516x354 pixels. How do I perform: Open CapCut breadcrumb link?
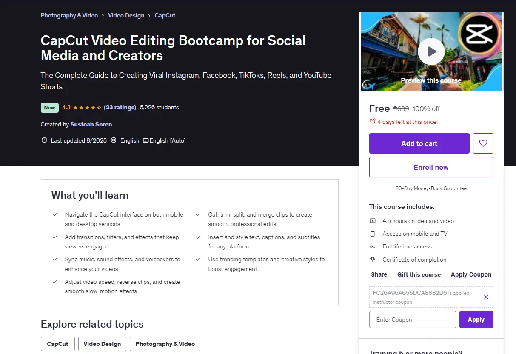(x=165, y=15)
